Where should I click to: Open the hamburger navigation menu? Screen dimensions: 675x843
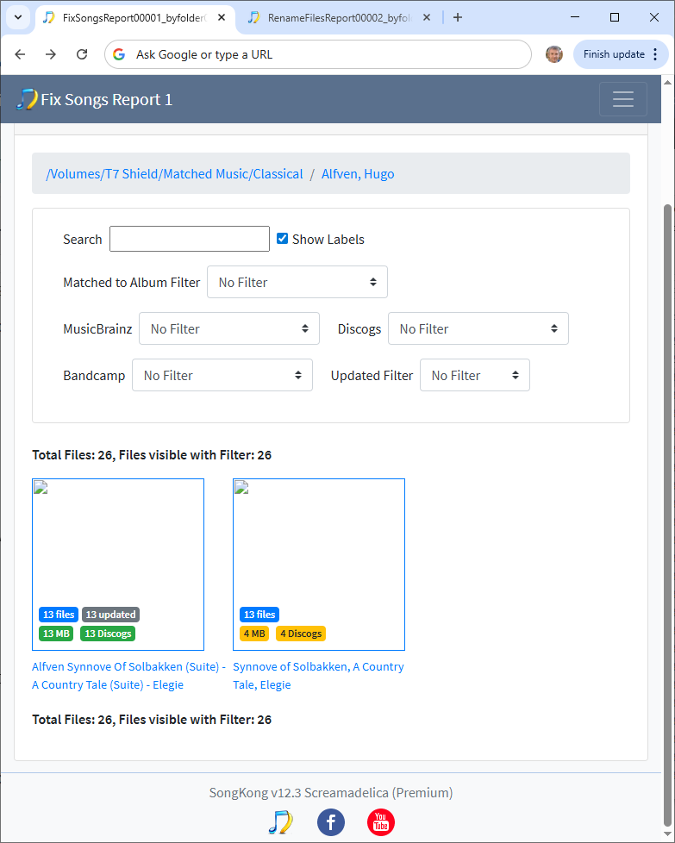(622, 99)
